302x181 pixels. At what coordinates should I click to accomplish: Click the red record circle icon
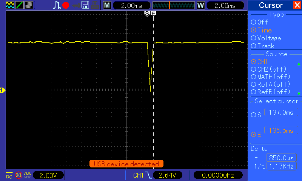click(x=66, y=5)
